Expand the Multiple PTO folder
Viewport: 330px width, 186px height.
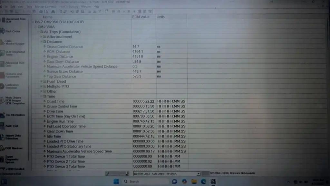pyautogui.click(x=41, y=87)
